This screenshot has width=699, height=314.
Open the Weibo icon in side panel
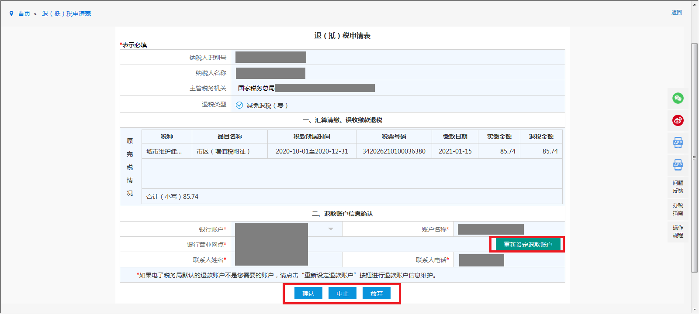tap(678, 121)
